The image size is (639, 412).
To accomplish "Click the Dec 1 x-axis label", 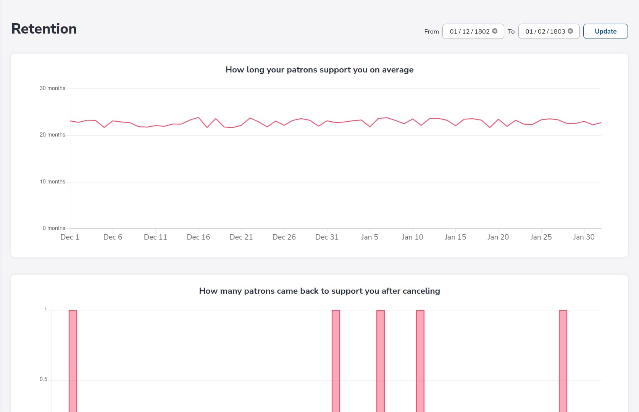I will tap(70, 237).
